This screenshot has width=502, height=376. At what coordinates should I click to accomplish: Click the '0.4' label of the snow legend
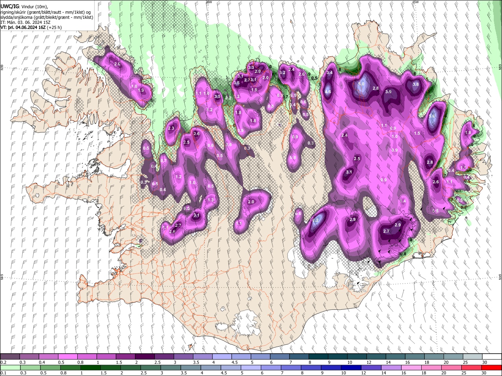tap(42, 363)
